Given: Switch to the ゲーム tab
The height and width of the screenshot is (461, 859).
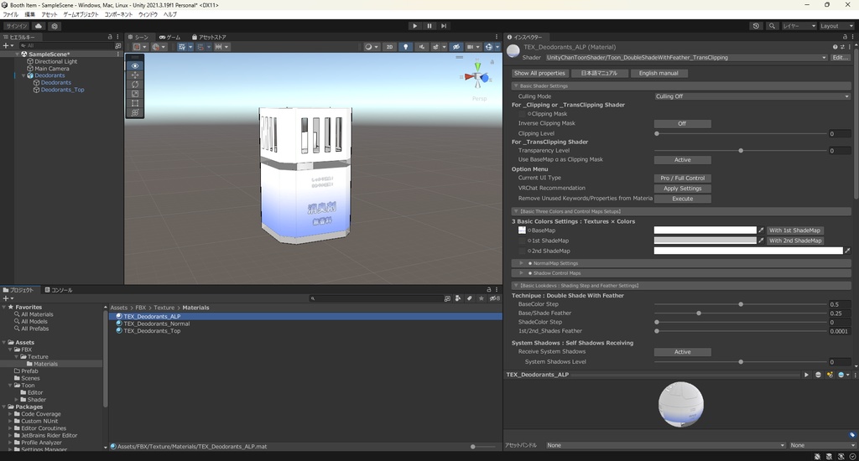Looking at the screenshot, I should [x=169, y=37].
